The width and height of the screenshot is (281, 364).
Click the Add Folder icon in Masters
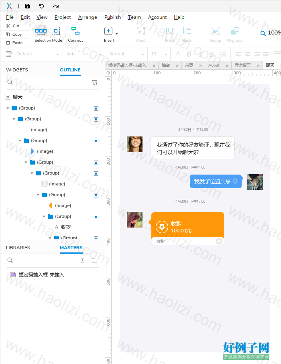94,260
